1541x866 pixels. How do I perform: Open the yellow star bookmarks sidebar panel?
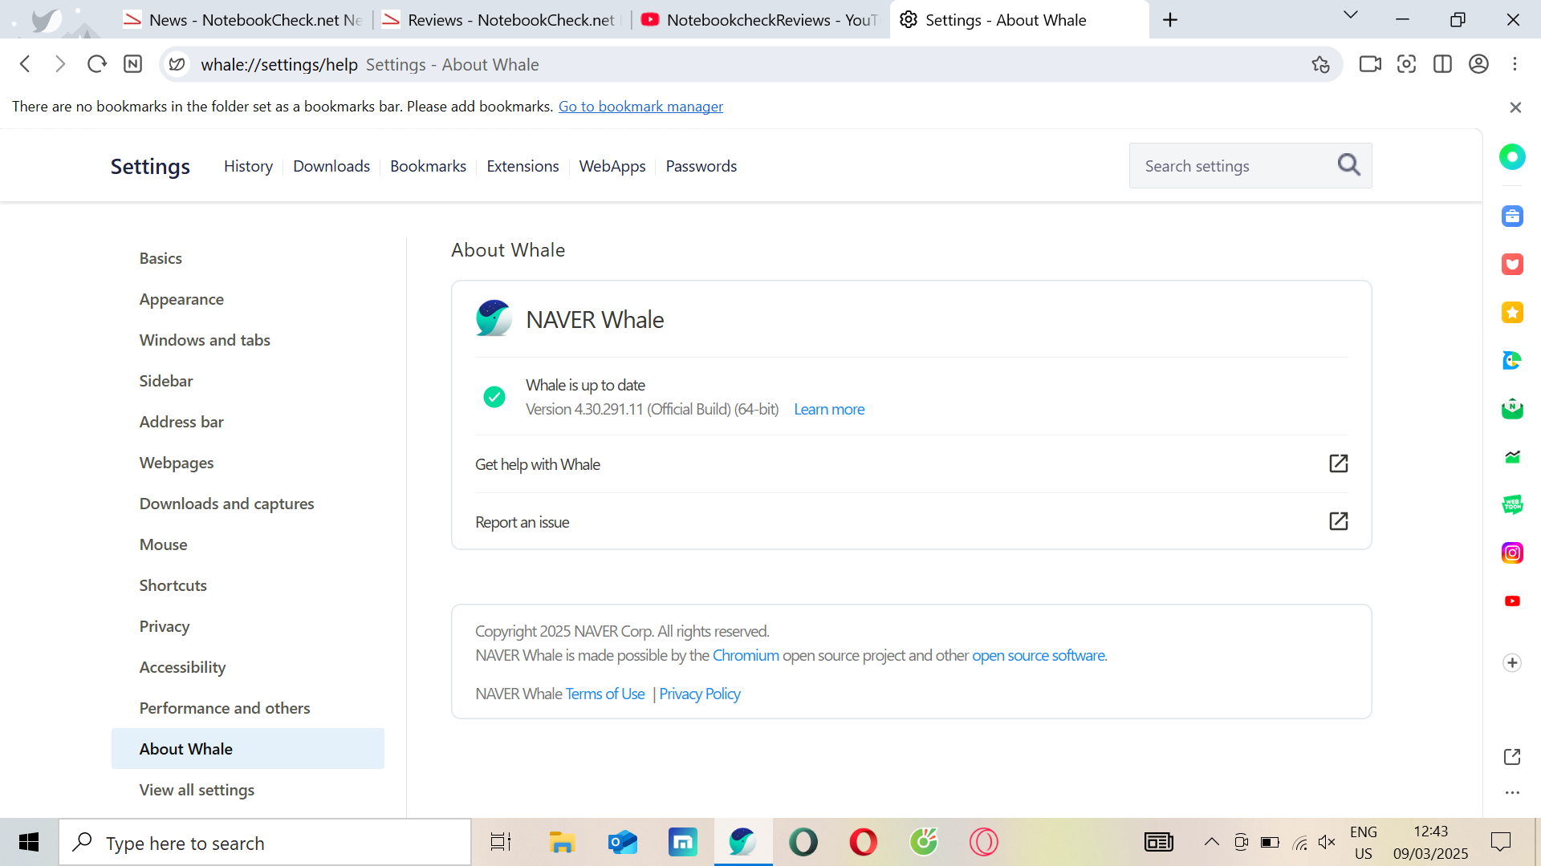point(1512,312)
